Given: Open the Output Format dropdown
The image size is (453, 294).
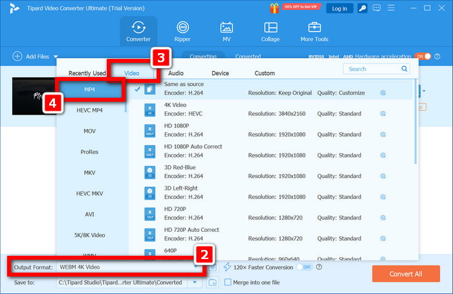Looking at the screenshot, I should pyautogui.click(x=129, y=267).
